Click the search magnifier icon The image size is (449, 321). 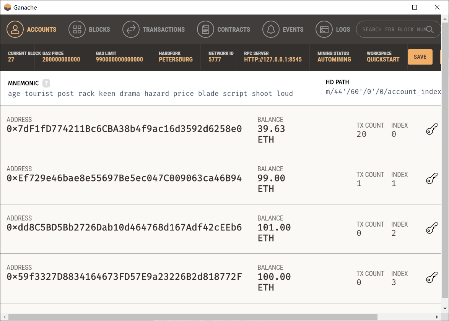430,29
